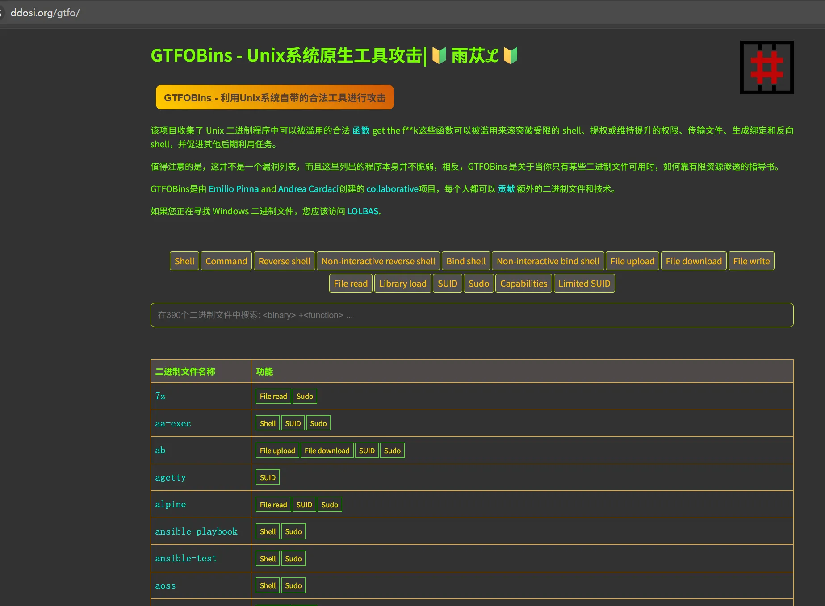The image size is (825, 606).
Task: Click Shell tag in ansible-playbook row
Action: point(268,531)
